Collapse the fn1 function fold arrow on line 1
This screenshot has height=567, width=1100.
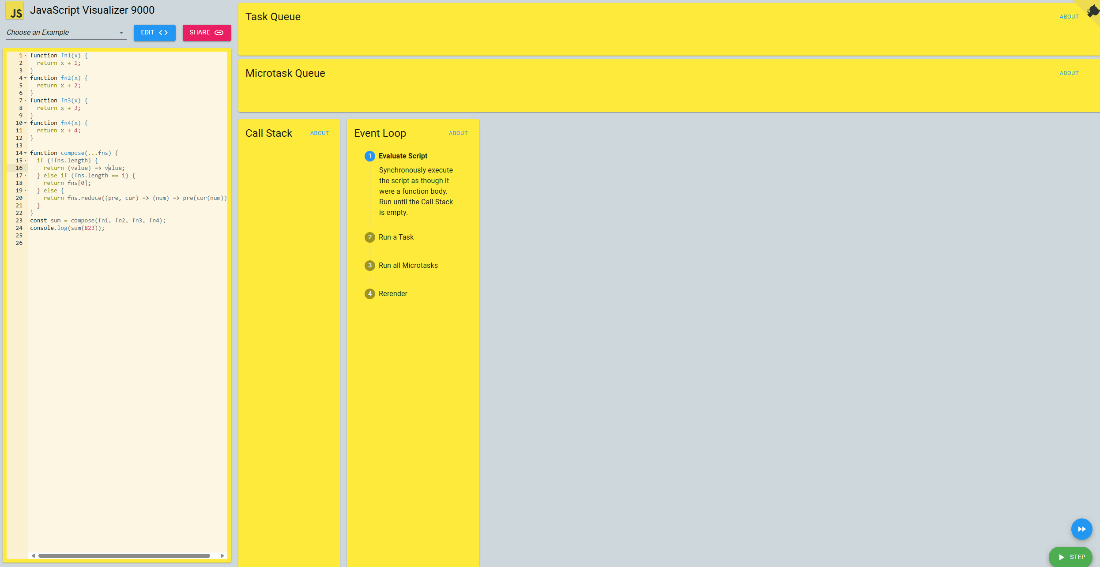[x=26, y=56]
